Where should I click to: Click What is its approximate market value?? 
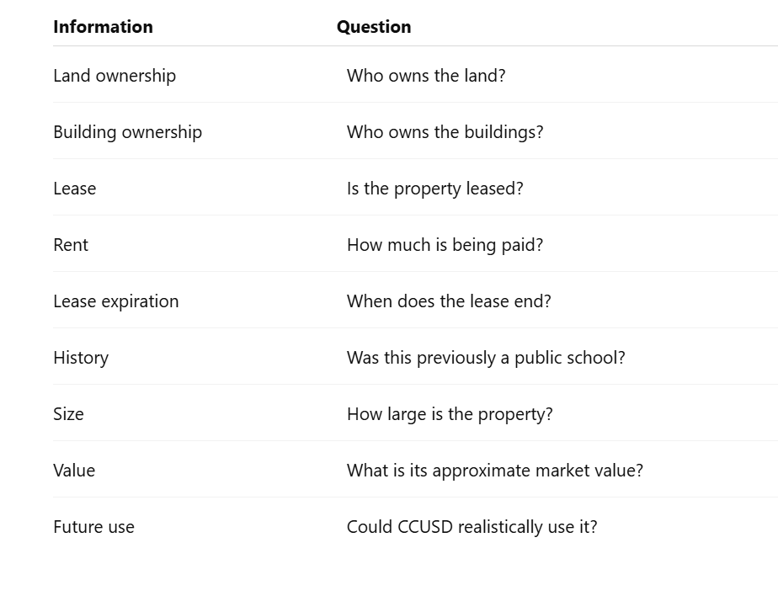coord(495,471)
